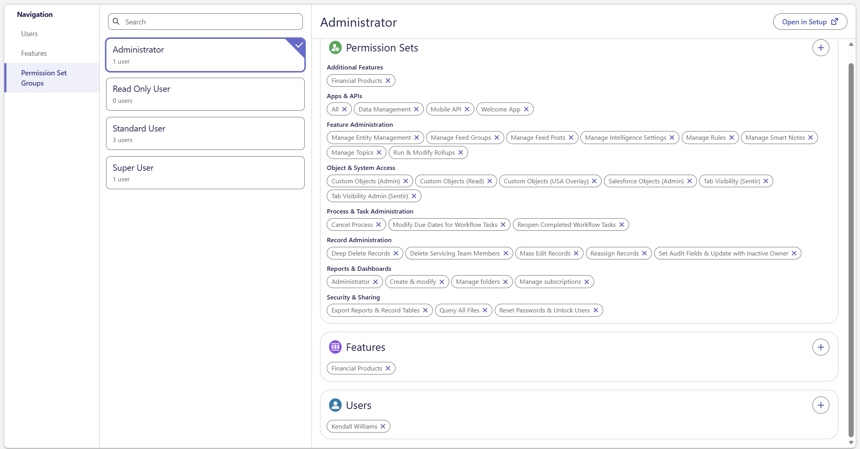Remove Financial Products from Features section

pos(388,368)
